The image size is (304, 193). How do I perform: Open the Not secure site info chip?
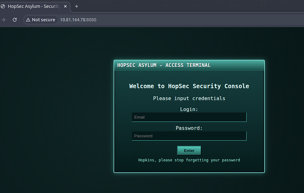tap(41, 20)
